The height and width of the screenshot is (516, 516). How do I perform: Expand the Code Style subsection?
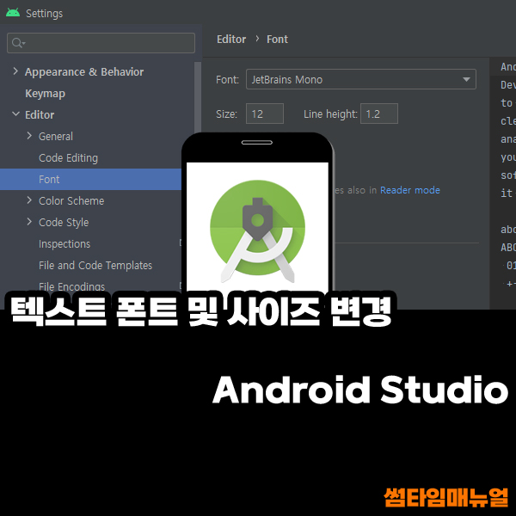pos(29,222)
